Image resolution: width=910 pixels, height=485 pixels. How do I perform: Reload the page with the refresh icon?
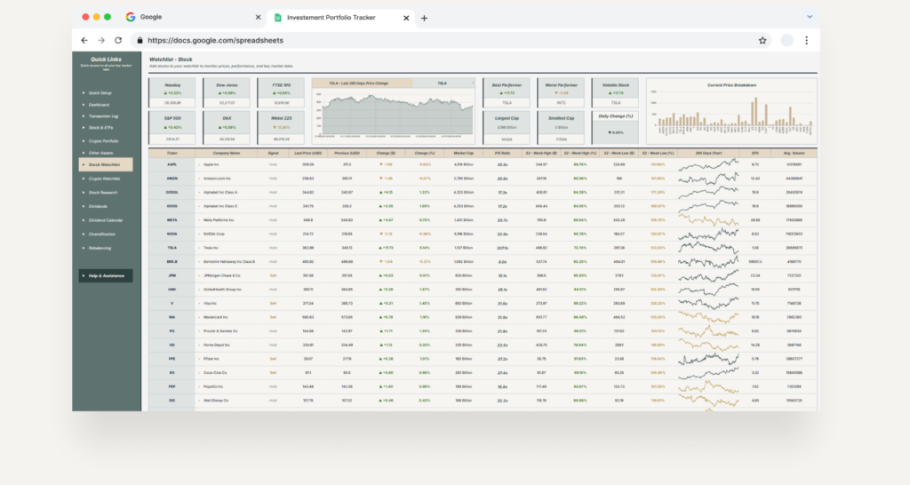pyautogui.click(x=118, y=41)
